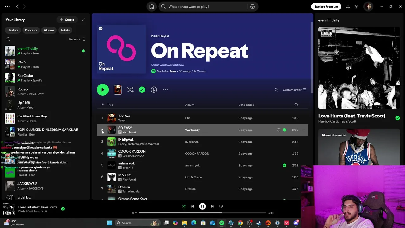The image size is (405, 228).
Task: Open Steam from taskbar
Action: 259,223
